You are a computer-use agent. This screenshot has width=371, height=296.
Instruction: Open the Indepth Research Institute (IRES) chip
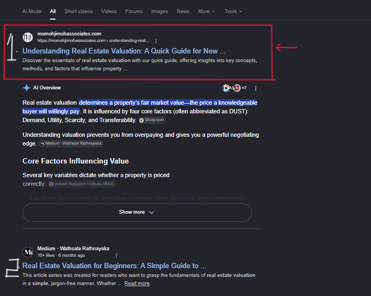[82, 184]
